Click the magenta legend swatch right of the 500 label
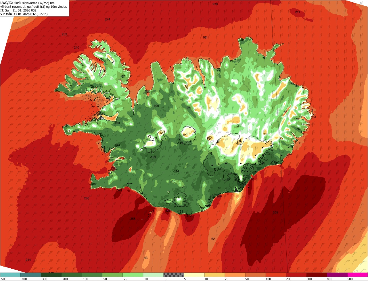Image resolution: width=368 pixels, height=281 pixels. [x=358, y=274]
